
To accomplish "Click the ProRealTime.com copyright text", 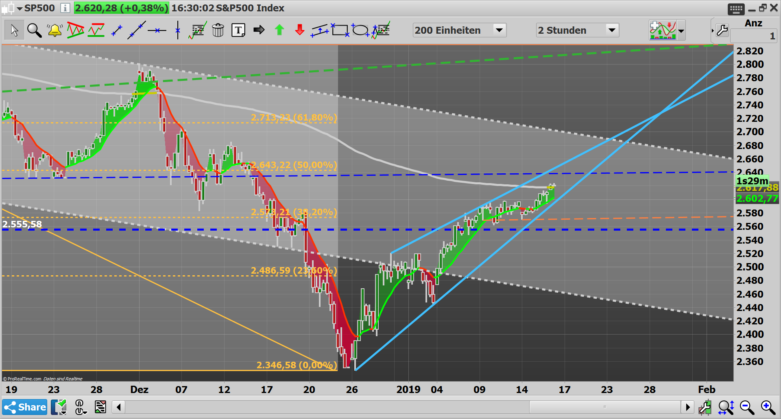I will (24, 379).
